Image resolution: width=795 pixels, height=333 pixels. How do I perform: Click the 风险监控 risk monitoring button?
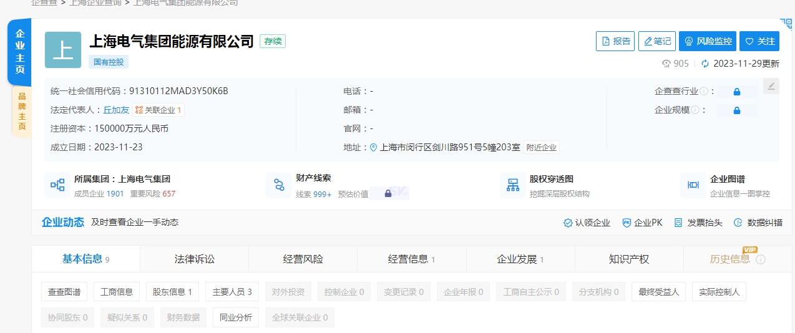point(707,41)
